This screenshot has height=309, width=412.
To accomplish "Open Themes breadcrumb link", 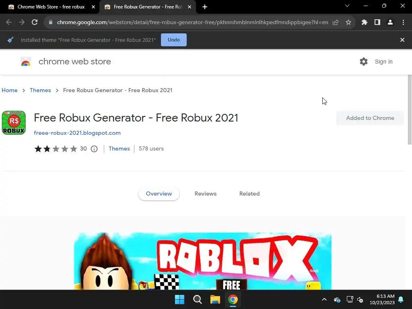I will coord(40,90).
